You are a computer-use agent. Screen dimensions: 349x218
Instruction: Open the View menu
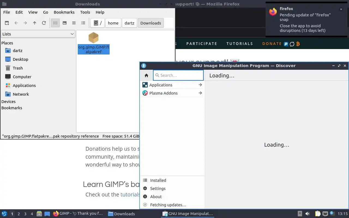pos(33,12)
